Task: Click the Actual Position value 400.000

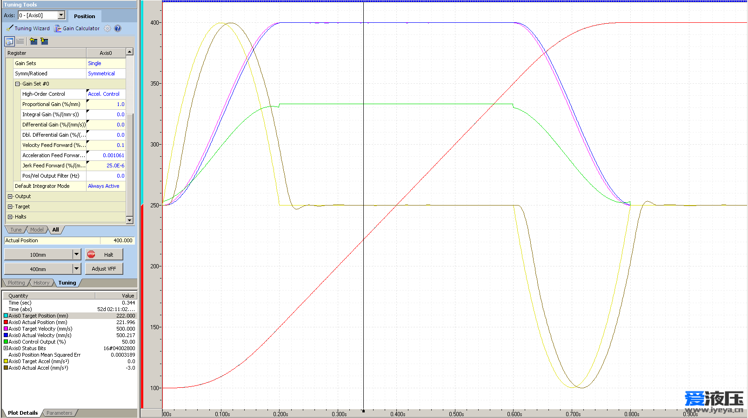Action: (x=117, y=240)
